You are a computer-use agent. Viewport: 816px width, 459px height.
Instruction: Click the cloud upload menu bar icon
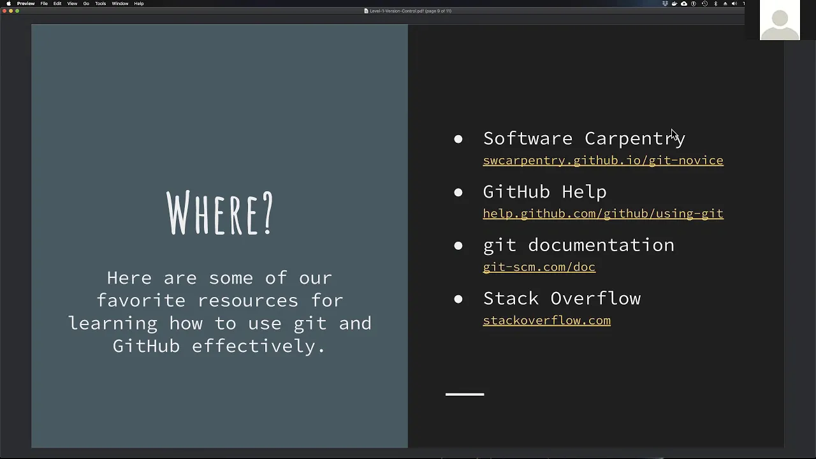[684, 3]
